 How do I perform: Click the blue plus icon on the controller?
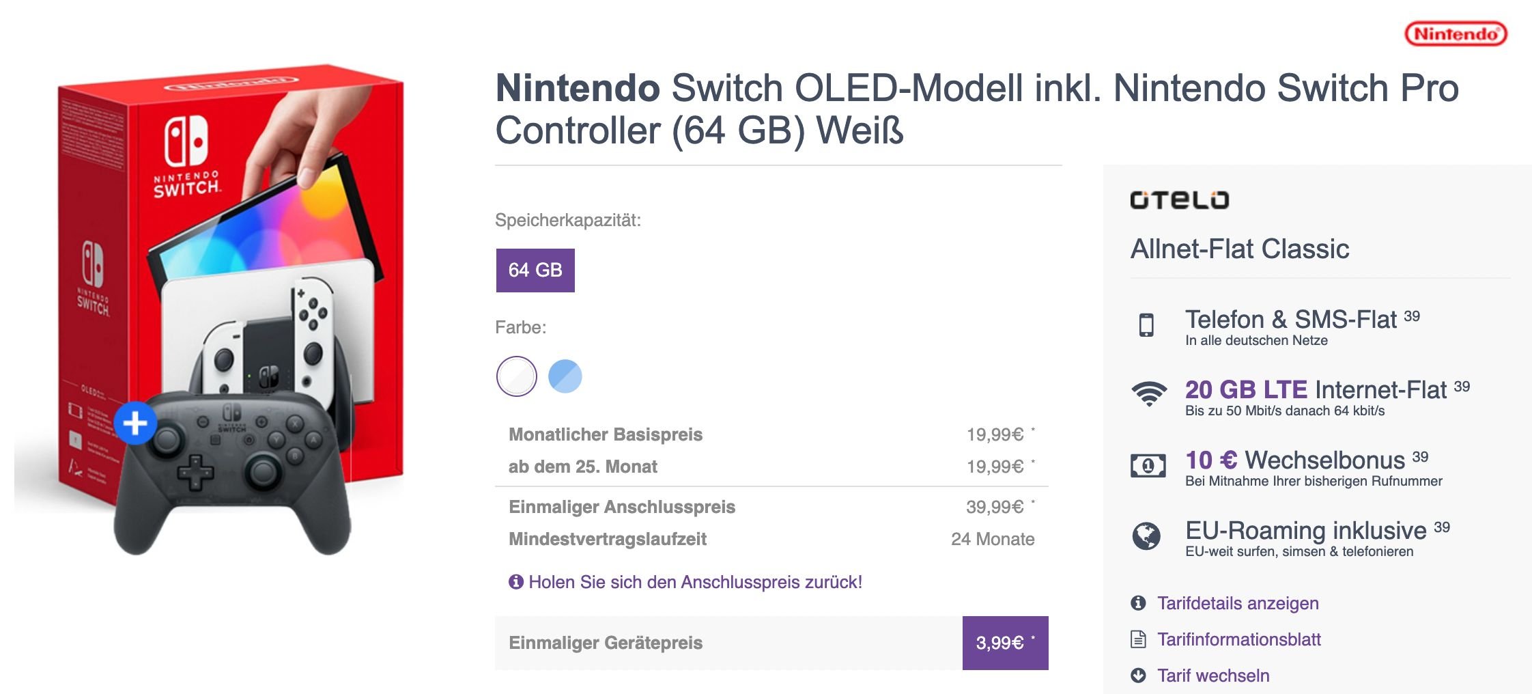(135, 423)
